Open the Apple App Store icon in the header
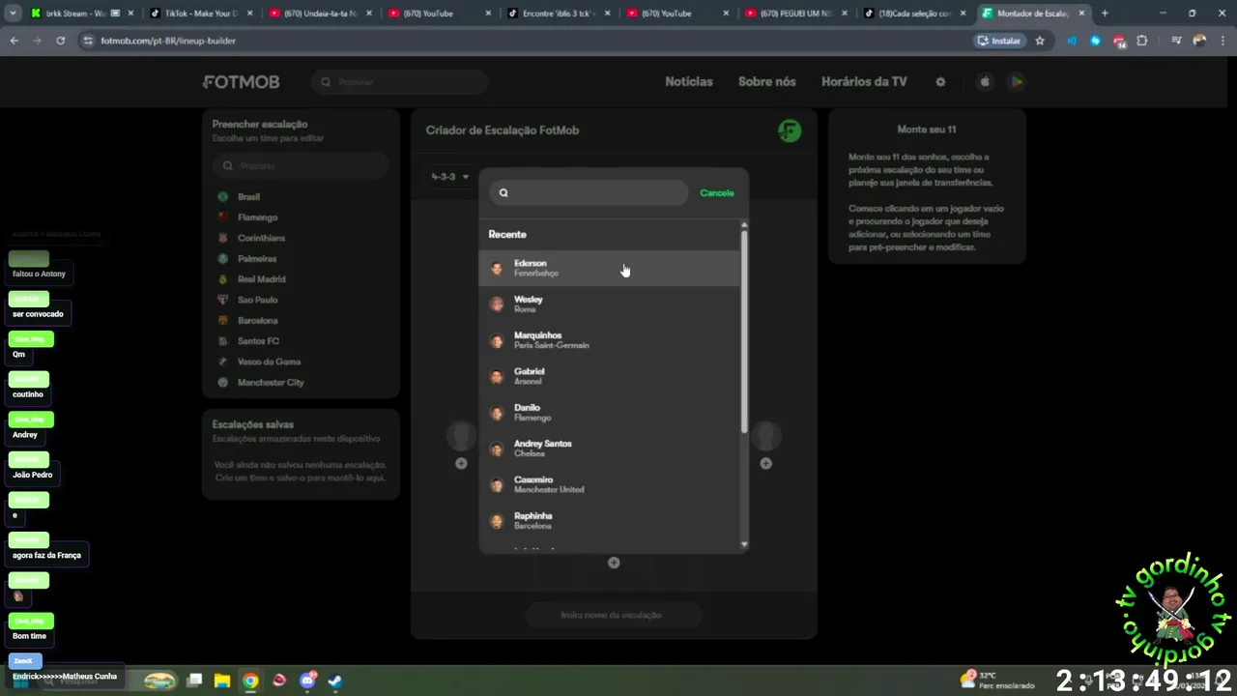Screen dimensions: 1237x696 [985, 82]
